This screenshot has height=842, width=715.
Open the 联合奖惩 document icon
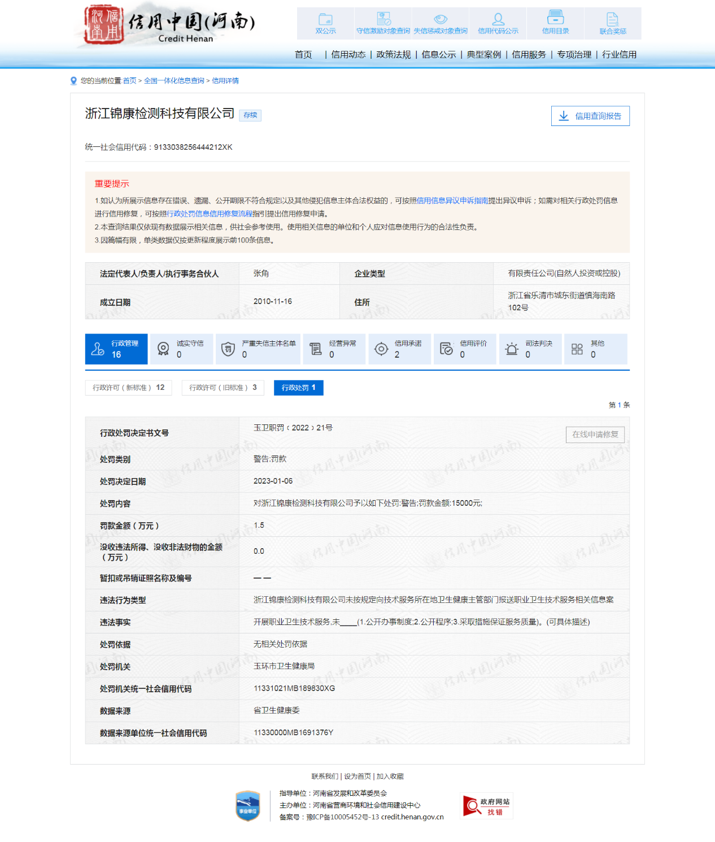613,19
